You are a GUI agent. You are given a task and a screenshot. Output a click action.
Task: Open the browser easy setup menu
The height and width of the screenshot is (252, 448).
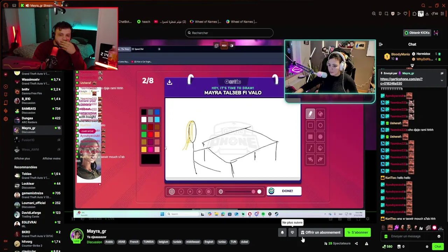443,14
